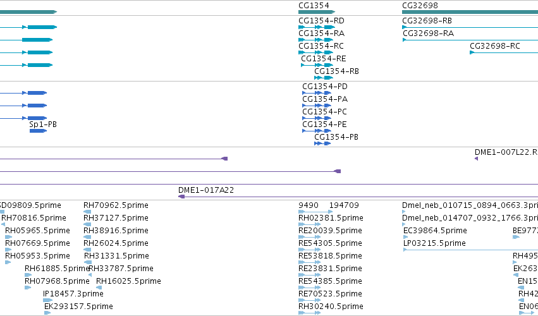Open EST RH61885.5prime

(x=57, y=269)
